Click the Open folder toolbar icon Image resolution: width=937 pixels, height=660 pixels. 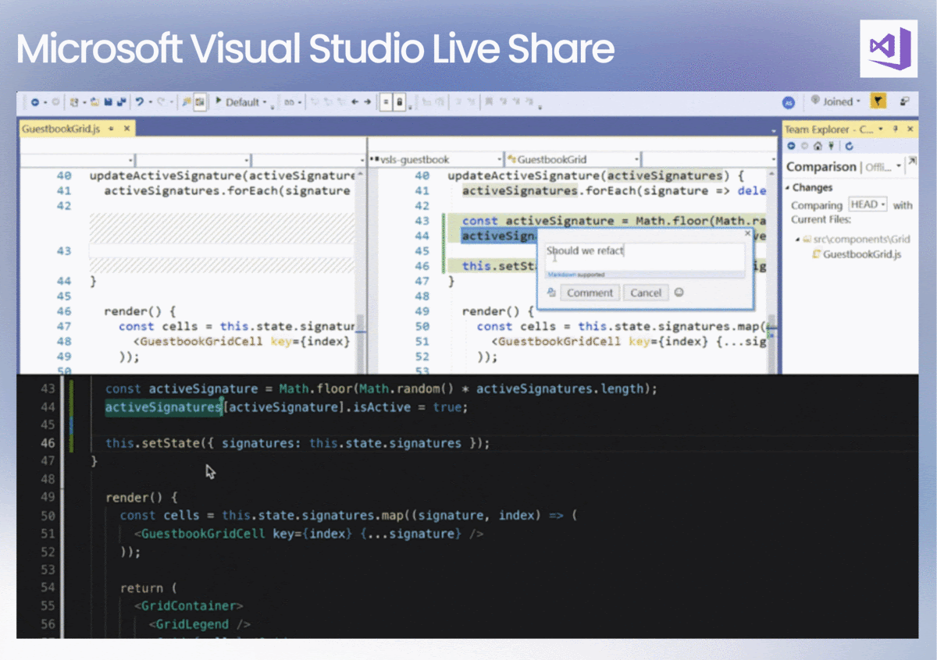coord(94,102)
